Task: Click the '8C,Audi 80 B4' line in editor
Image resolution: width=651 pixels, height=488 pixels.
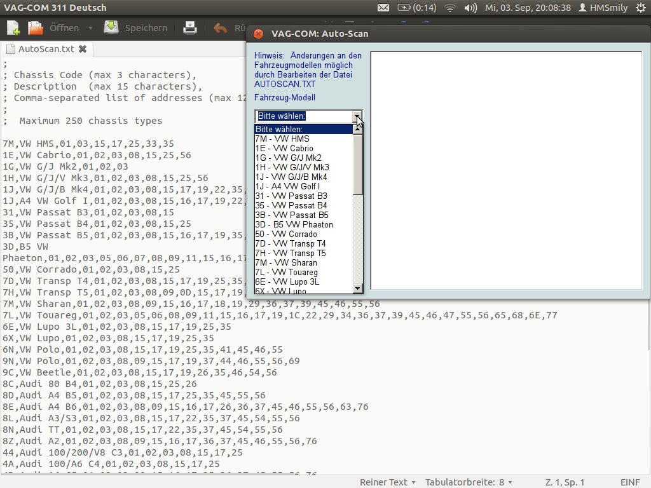Action: click(x=100, y=384)
